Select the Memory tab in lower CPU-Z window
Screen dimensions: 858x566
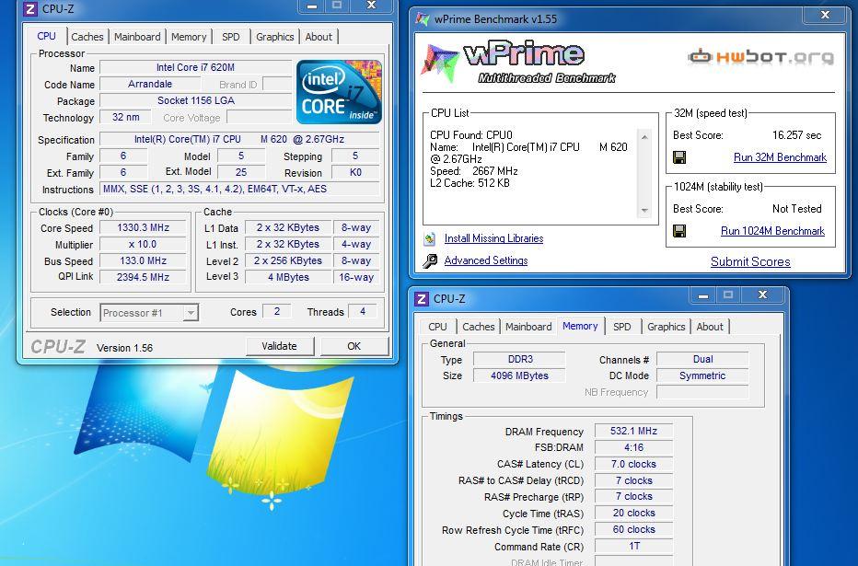coord(580,326)
